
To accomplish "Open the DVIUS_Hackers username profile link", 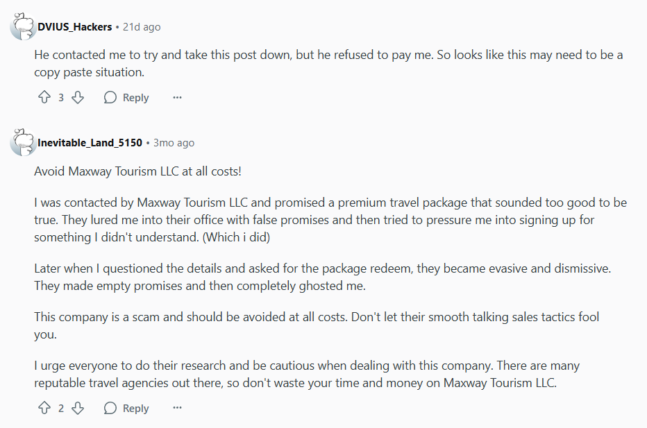I will pos(74,27).
